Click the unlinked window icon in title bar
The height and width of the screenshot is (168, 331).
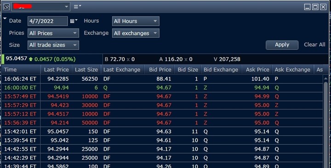point(6,7)
